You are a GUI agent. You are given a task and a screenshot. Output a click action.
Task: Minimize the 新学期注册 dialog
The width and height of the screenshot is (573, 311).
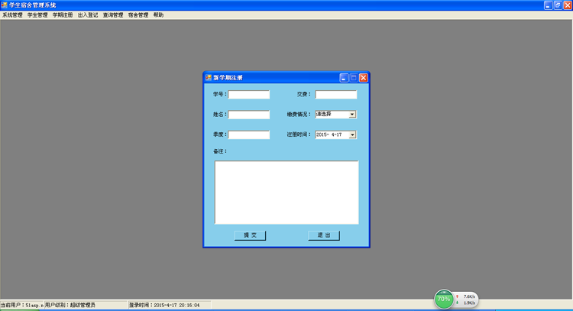[344, 78]
